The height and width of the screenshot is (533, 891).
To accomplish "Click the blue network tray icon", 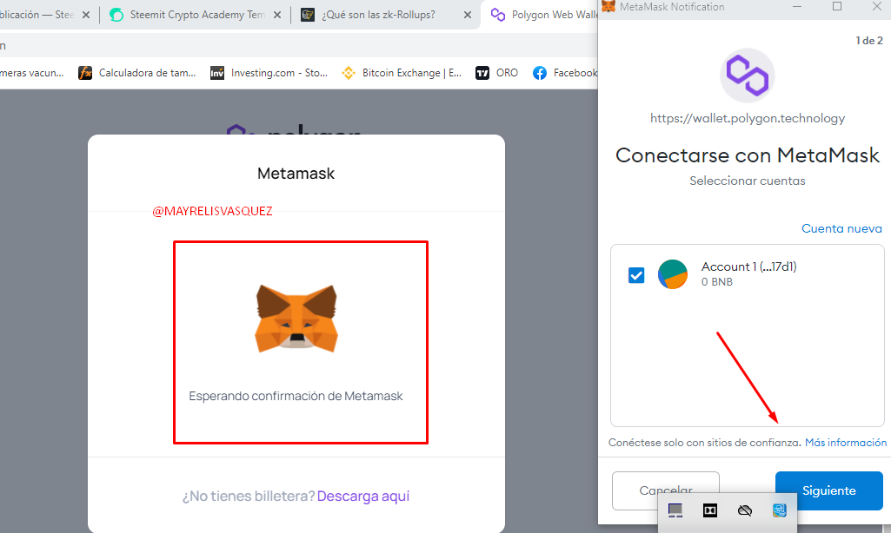I will pyautogui.click(x=780, y=510).
